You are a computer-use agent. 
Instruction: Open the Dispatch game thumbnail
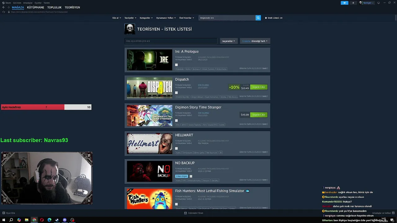pyautogui.click(x=149, y=88)
